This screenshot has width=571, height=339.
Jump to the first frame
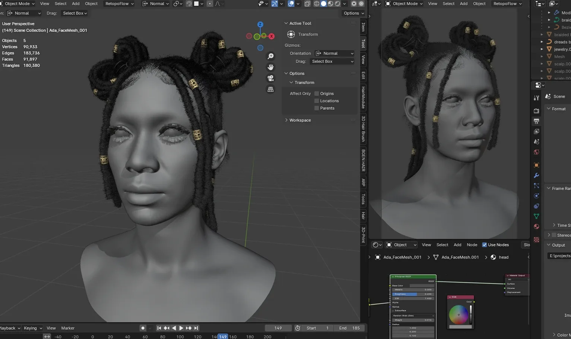[x=159, y=328]
